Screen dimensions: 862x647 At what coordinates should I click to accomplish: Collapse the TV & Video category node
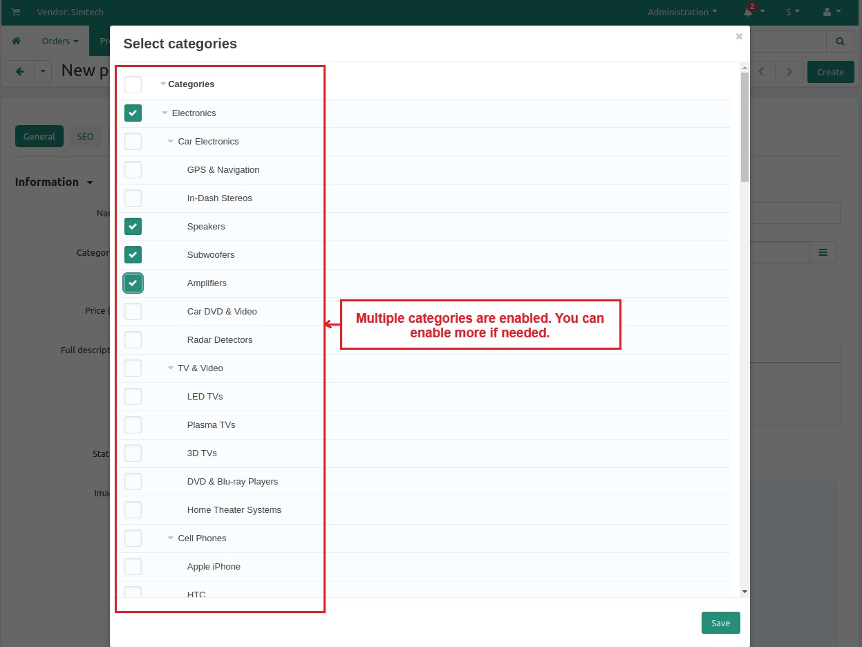coord(171,368)
